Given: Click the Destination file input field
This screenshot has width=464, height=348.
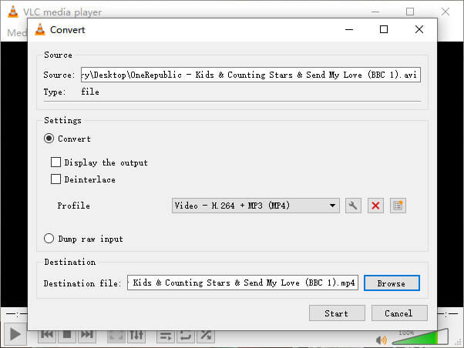Looking at the screenshot, I should (243, 283).
